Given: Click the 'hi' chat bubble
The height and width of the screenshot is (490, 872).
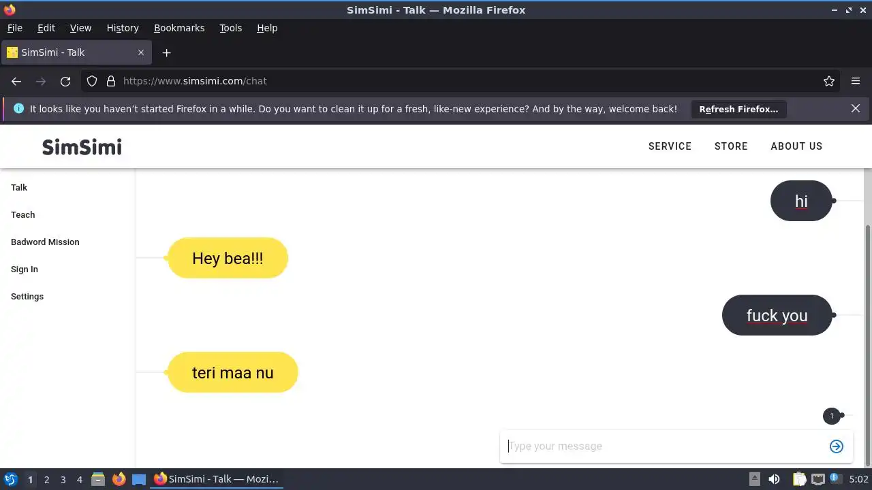Looking at the screenshot, I should [x=801, y=201].
